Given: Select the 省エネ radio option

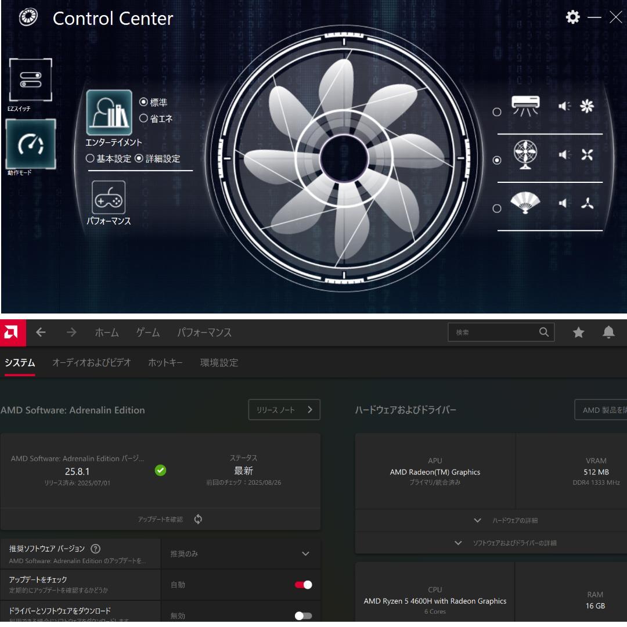Looking at the screenshot, I should click(143, 118).
